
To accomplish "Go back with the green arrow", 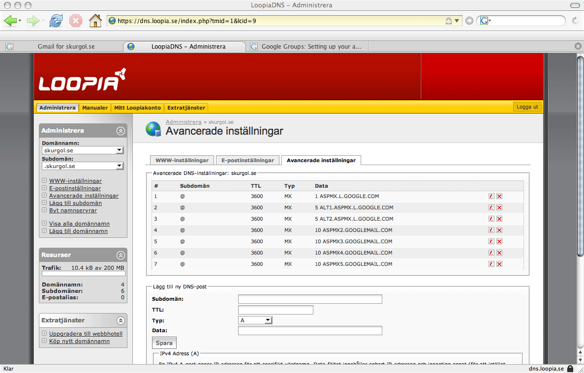I will 10,21.
